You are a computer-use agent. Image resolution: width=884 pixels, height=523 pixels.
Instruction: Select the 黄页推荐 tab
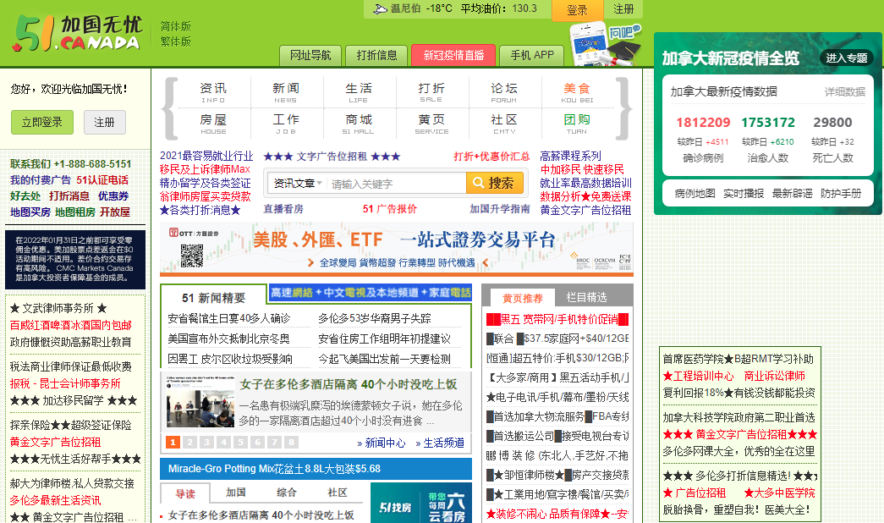point(523,298)
